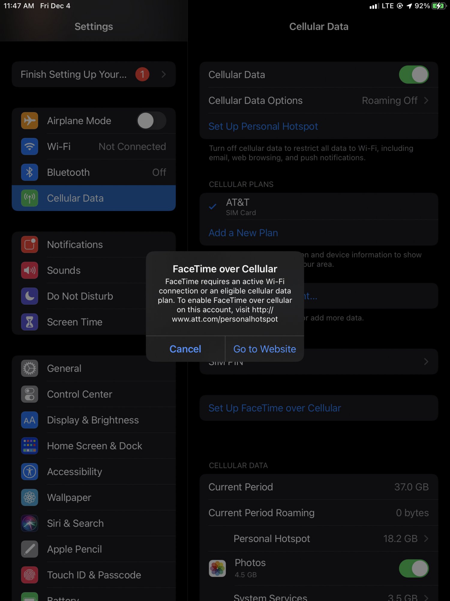Tap the red notification badge
450x601 pixels.
click(x=142, y=74)
